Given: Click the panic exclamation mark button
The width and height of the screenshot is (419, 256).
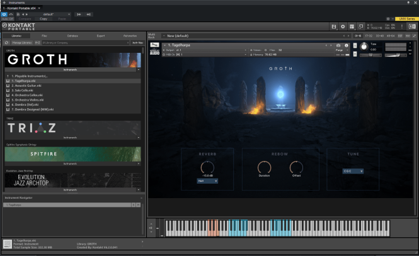Looking at the screenshot, I should 401,26.
